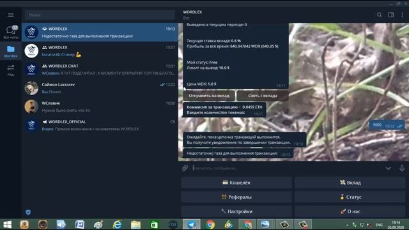Open the chat three-dot options menu

click(x=402, y=15)
